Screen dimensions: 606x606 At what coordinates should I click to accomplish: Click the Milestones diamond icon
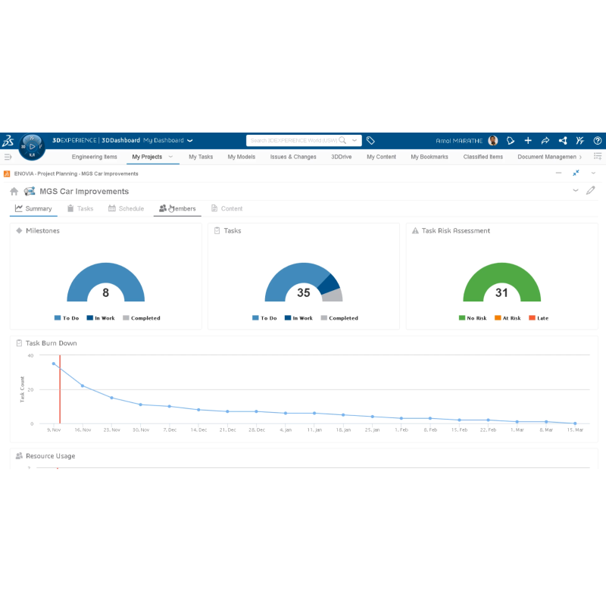click(19, 231)
